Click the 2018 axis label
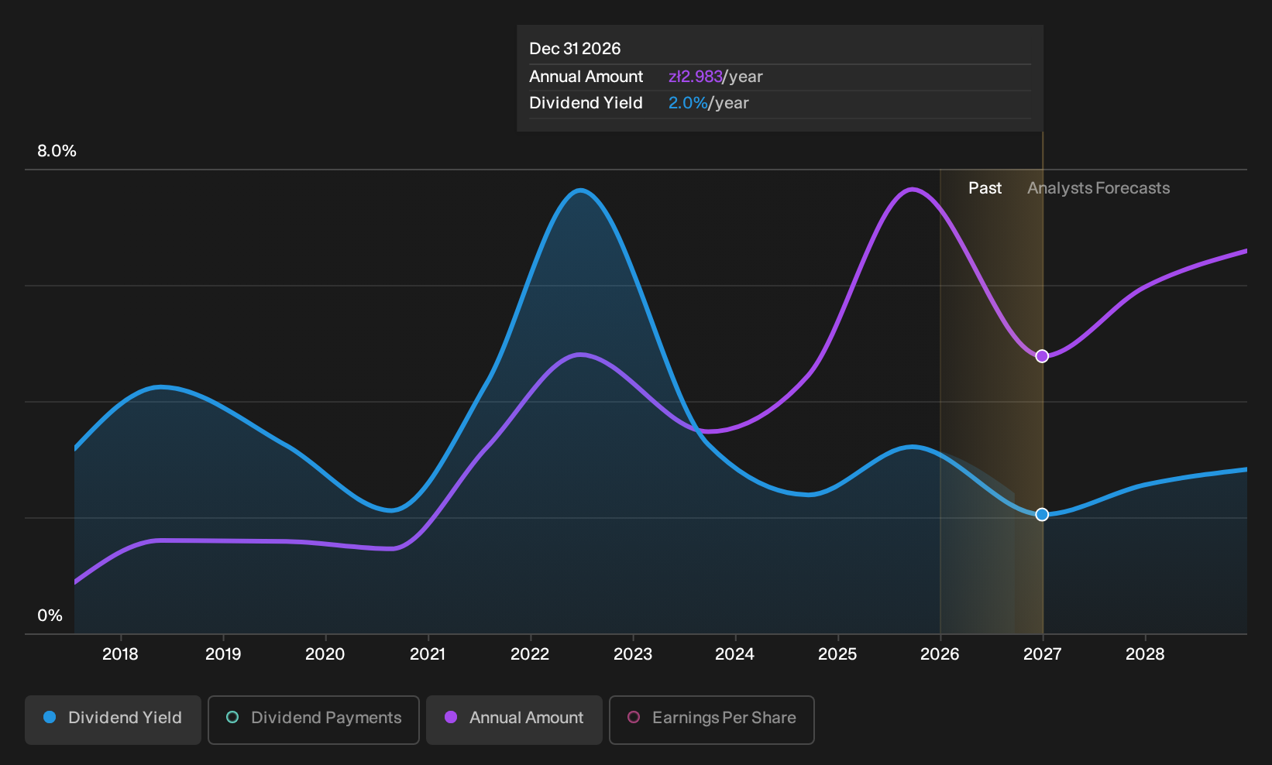The height and width of the screenshot is (765, 1272). click(x=120, y=654)
